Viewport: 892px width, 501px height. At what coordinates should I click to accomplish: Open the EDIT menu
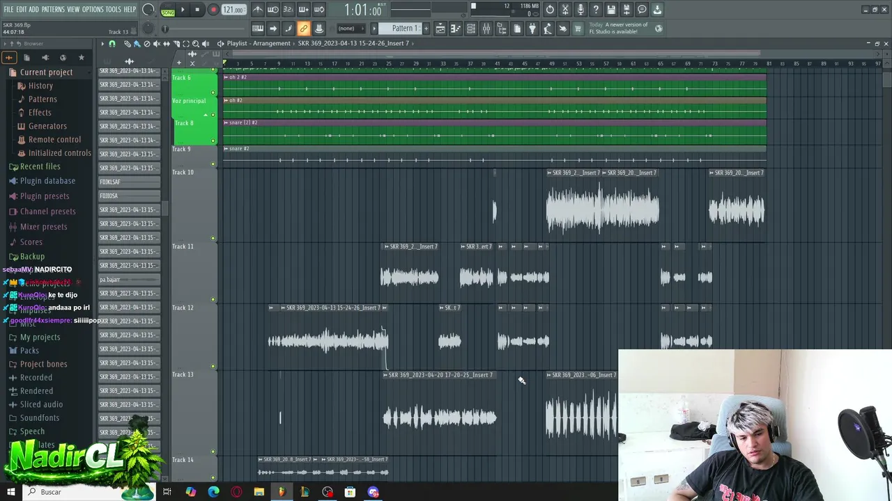pos(22,10)
